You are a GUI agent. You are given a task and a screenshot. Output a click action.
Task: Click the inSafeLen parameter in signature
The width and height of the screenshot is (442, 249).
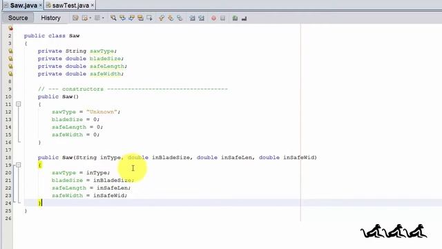pyautogui.click(x=236, y=157)
